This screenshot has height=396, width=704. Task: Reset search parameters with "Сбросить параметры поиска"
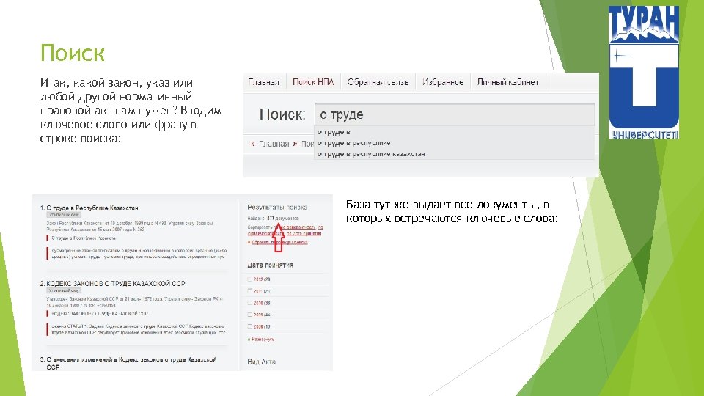279,242
